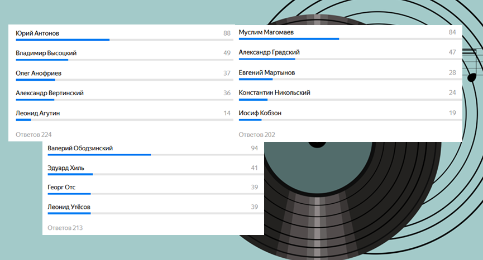This screenshot has height=260, width=483.
Task: Select the Юрий Антонов poll option
Action: click(x=125, y=35)
